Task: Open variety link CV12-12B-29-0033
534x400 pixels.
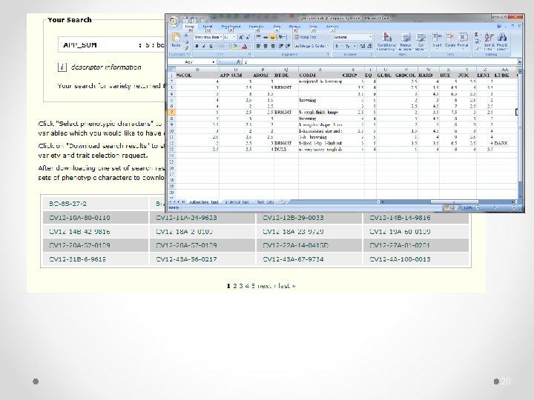Action: (293, 218)
